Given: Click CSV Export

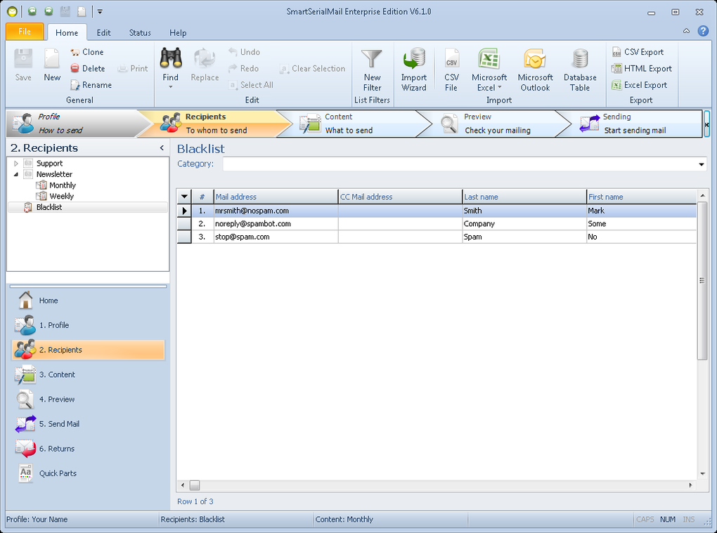Looking at the screenshot, I should (x=638, y=52).
